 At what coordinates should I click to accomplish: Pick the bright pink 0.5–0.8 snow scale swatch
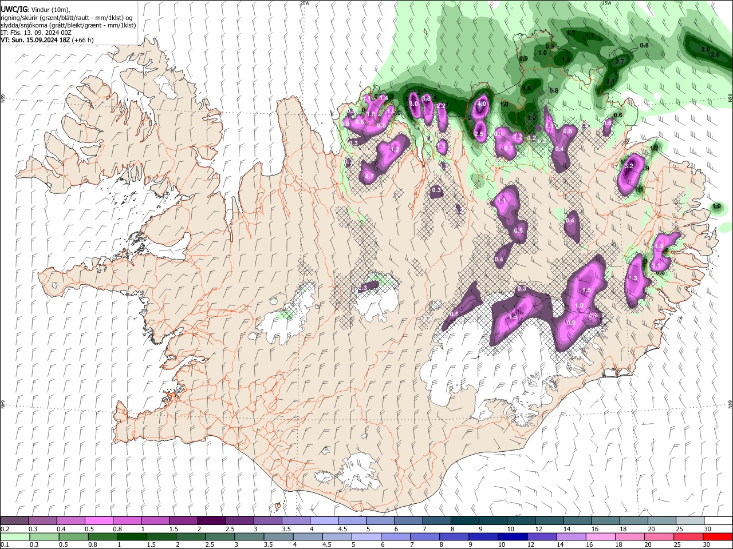coord(98,521)
